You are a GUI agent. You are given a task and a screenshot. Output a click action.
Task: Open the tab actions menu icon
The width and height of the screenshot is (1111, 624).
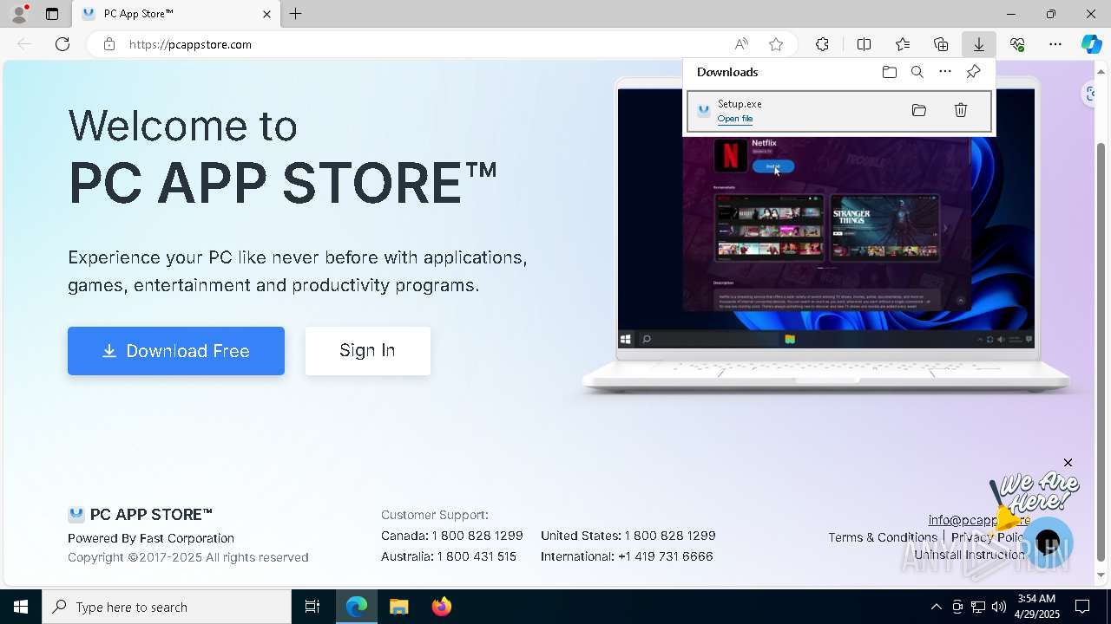pyautogui.click(x=52, y=14)
